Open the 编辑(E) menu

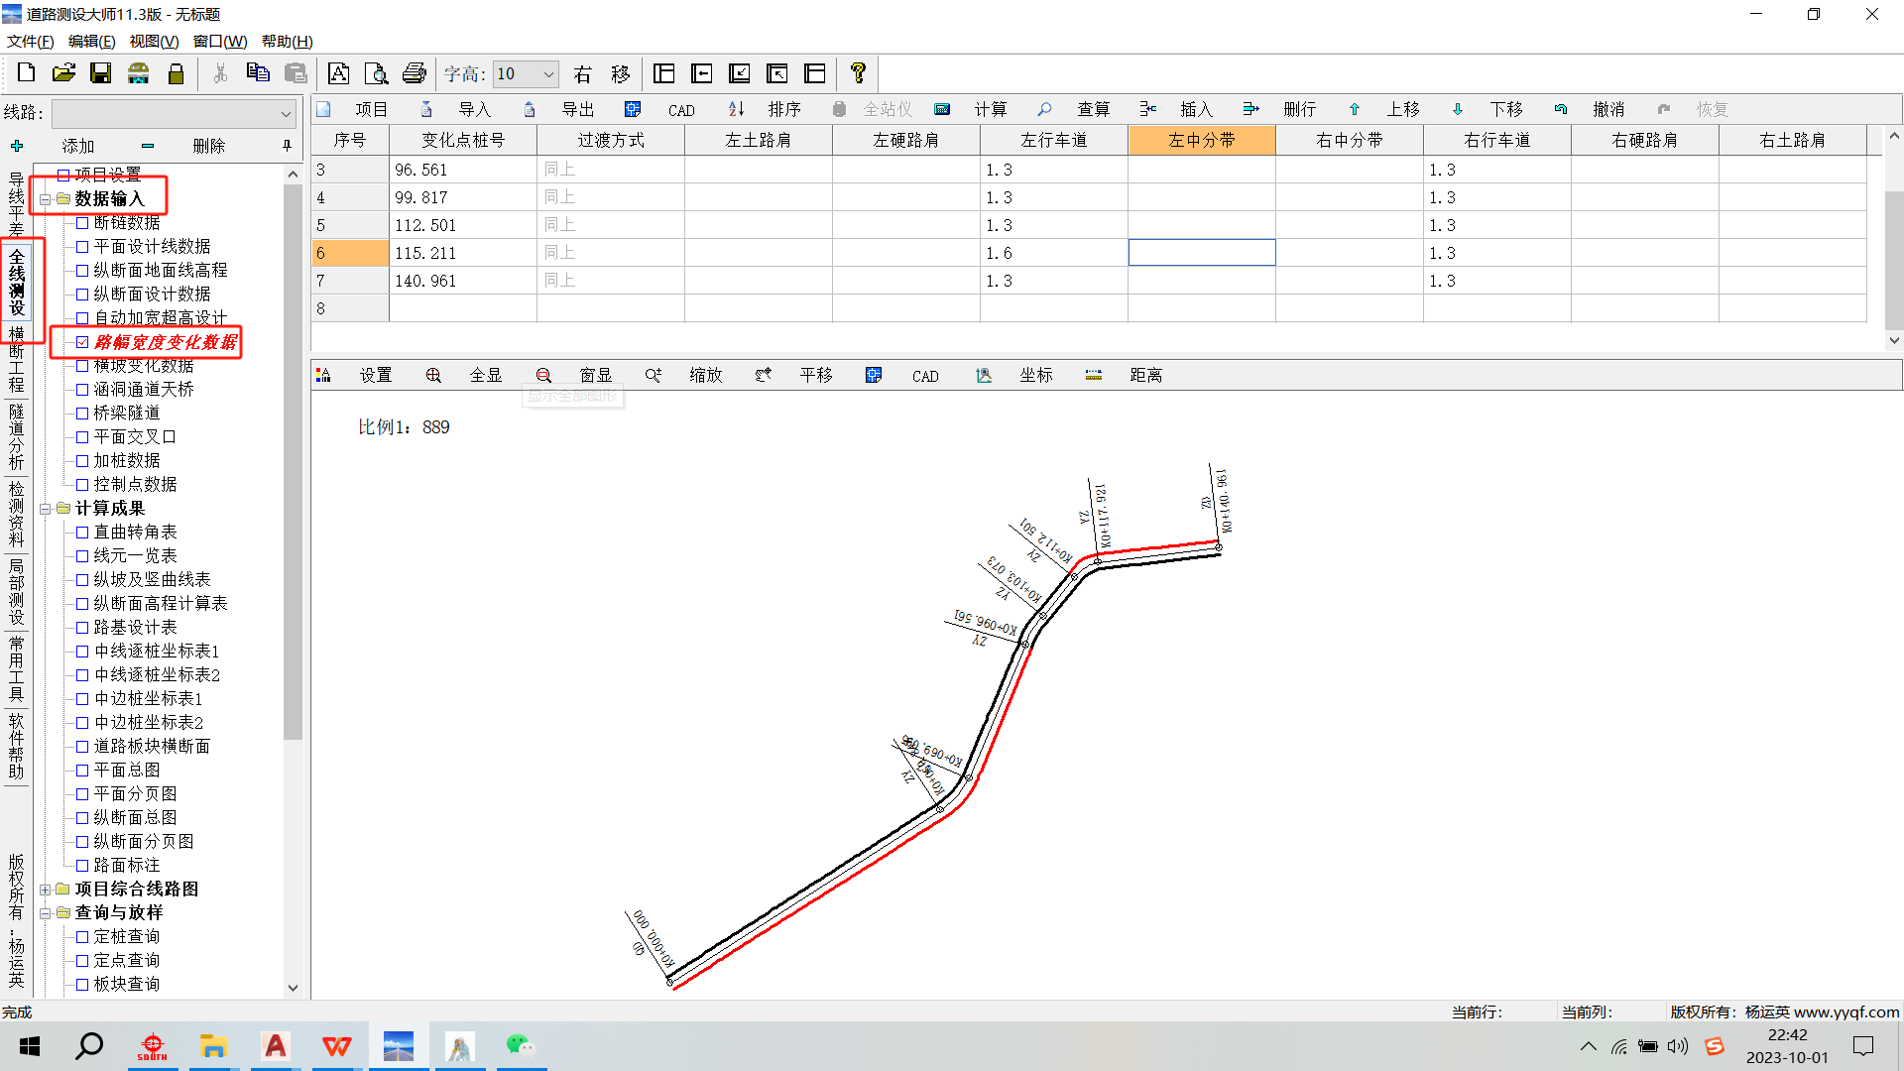click(x=91, y=41)
